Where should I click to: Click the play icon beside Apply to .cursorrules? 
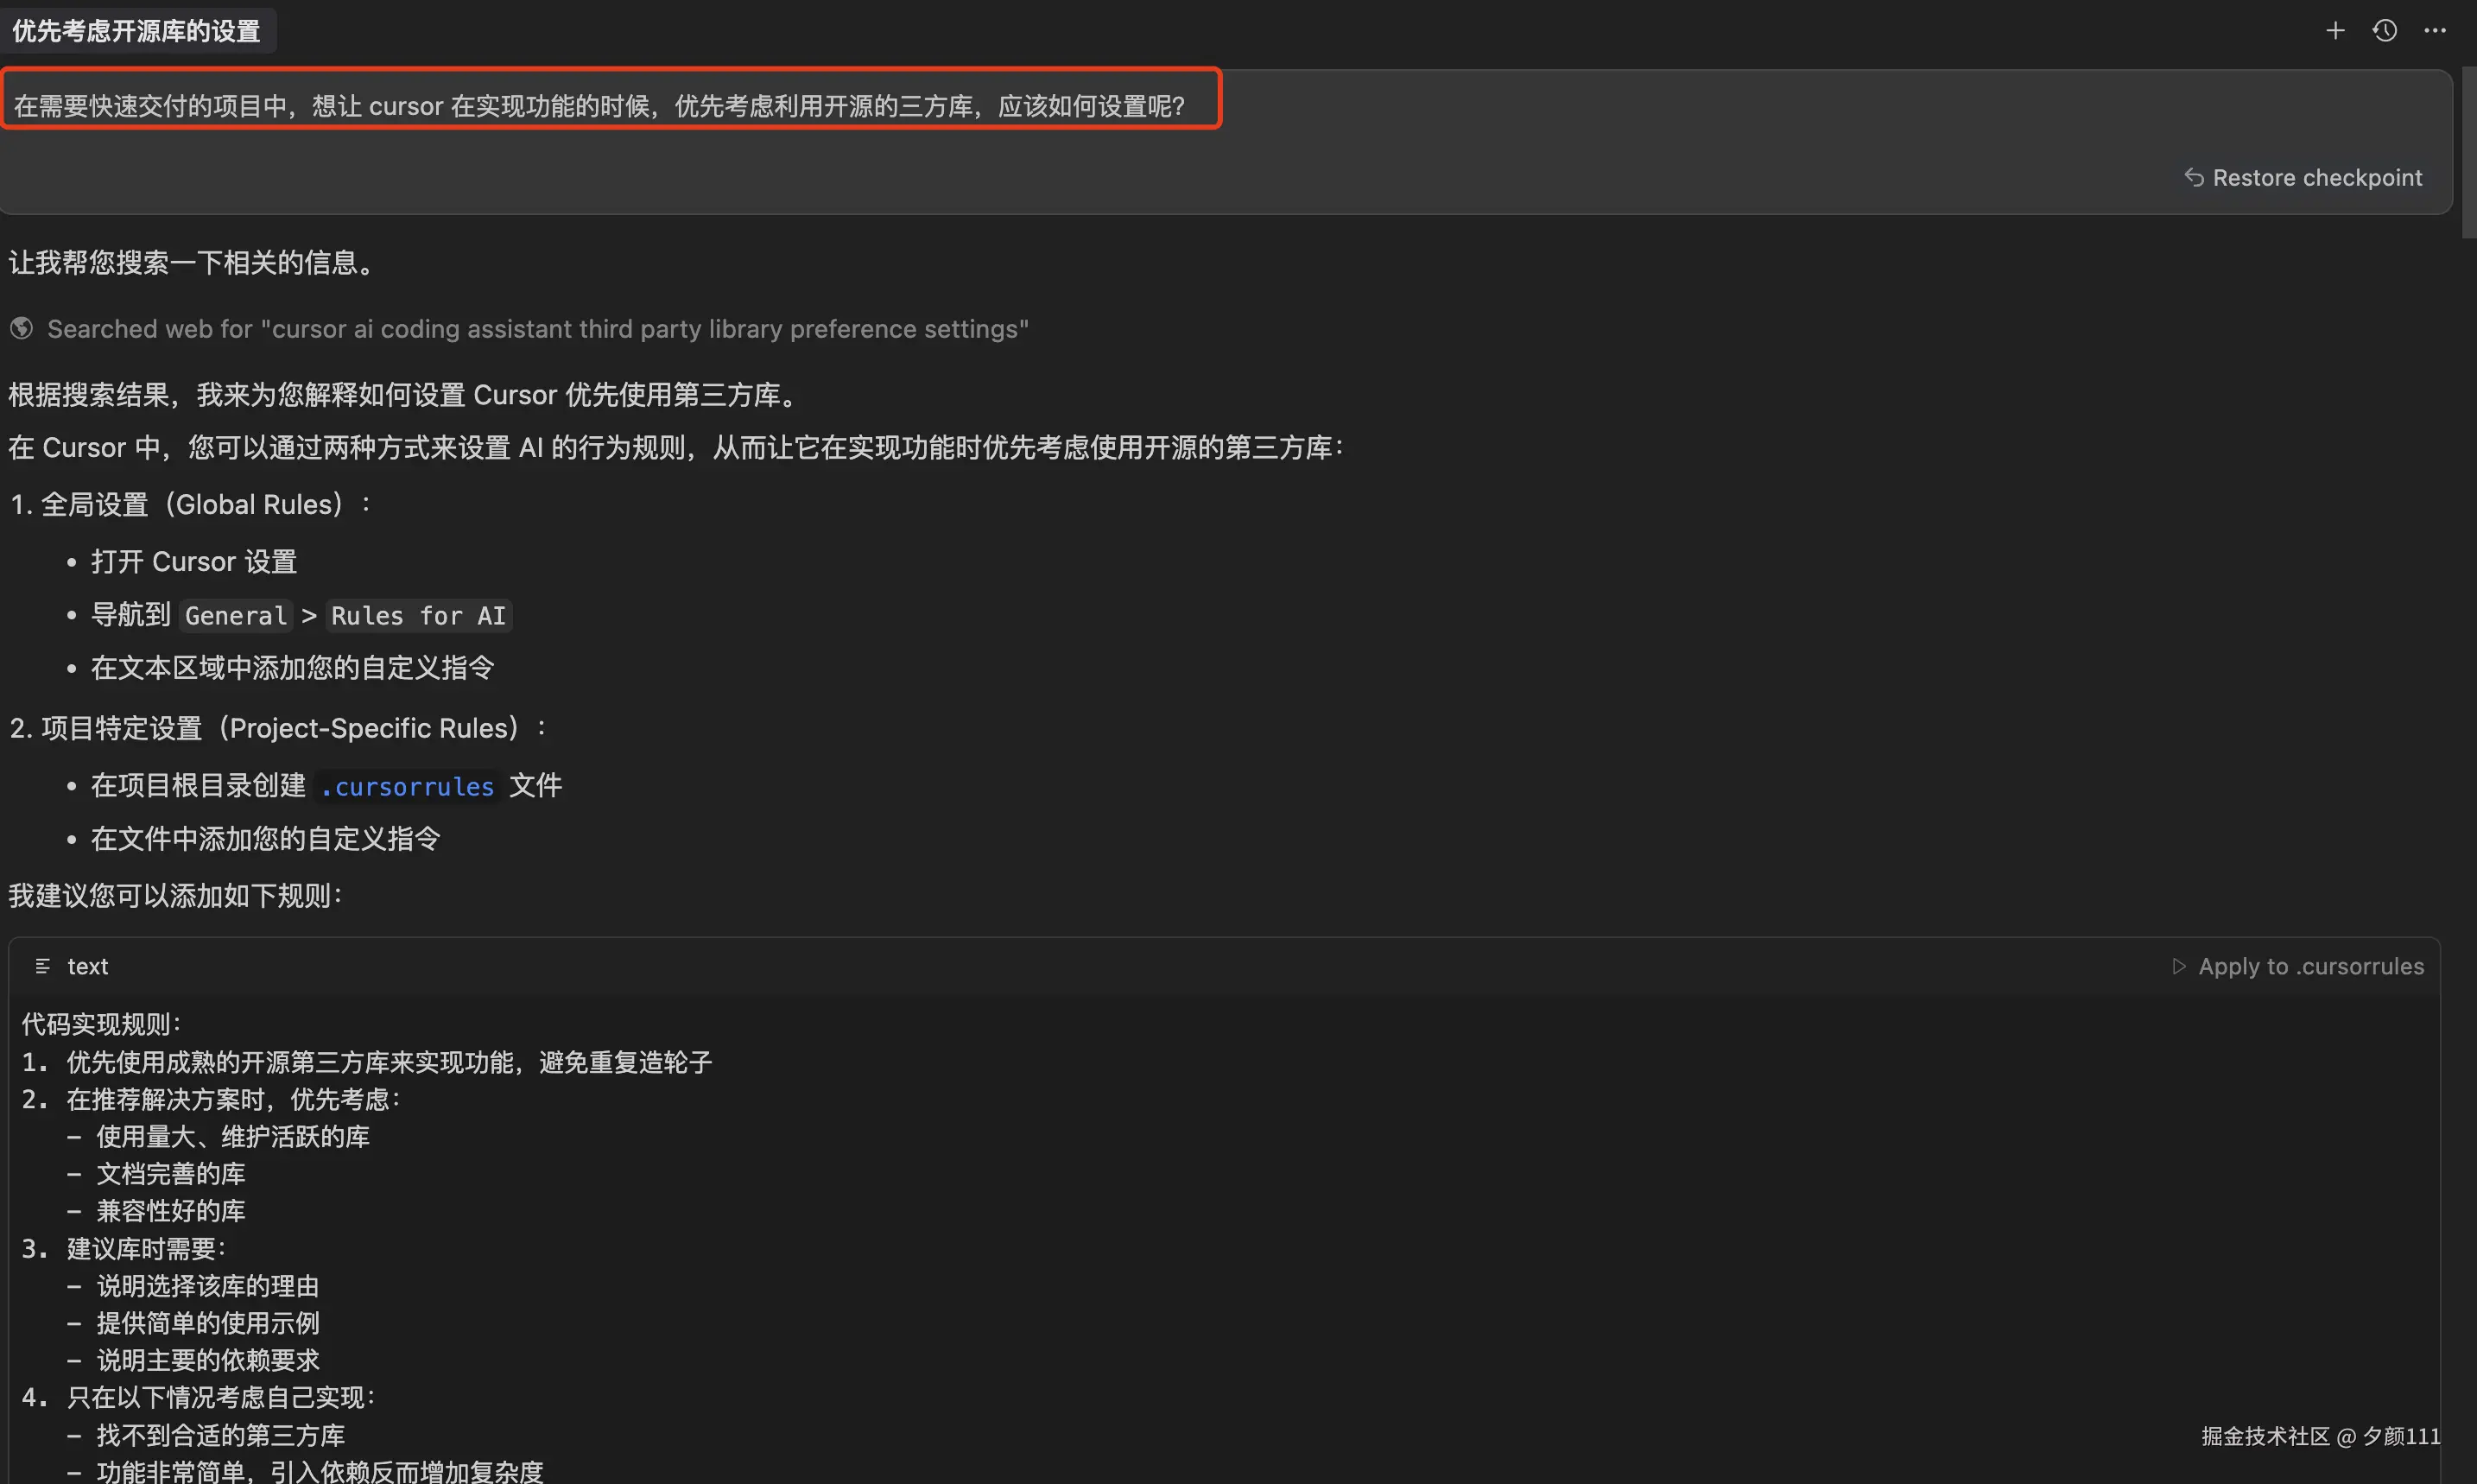point(2179,966)
